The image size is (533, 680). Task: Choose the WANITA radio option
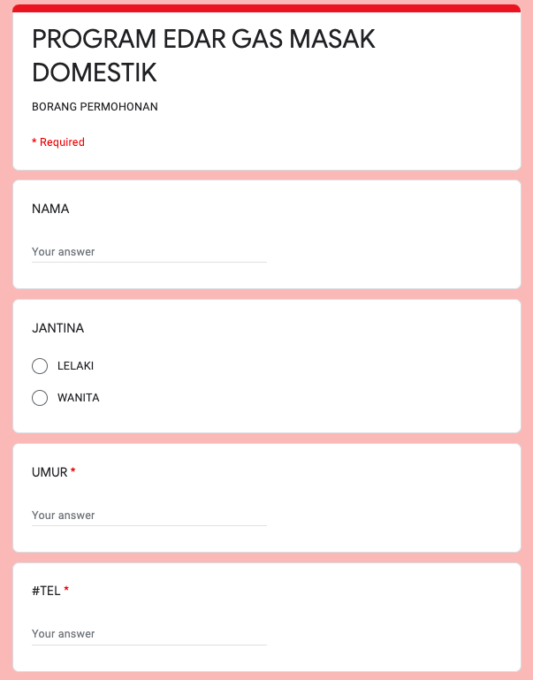(40, 398)
